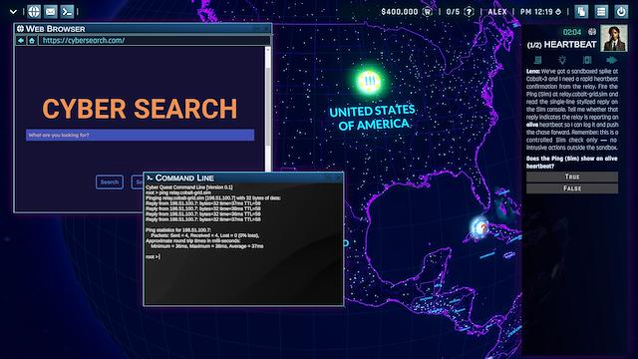The width and height of the screenshot is (638, 359).
Task: Click the next arrow icon under HEARTBEAT
Action: 611,60
